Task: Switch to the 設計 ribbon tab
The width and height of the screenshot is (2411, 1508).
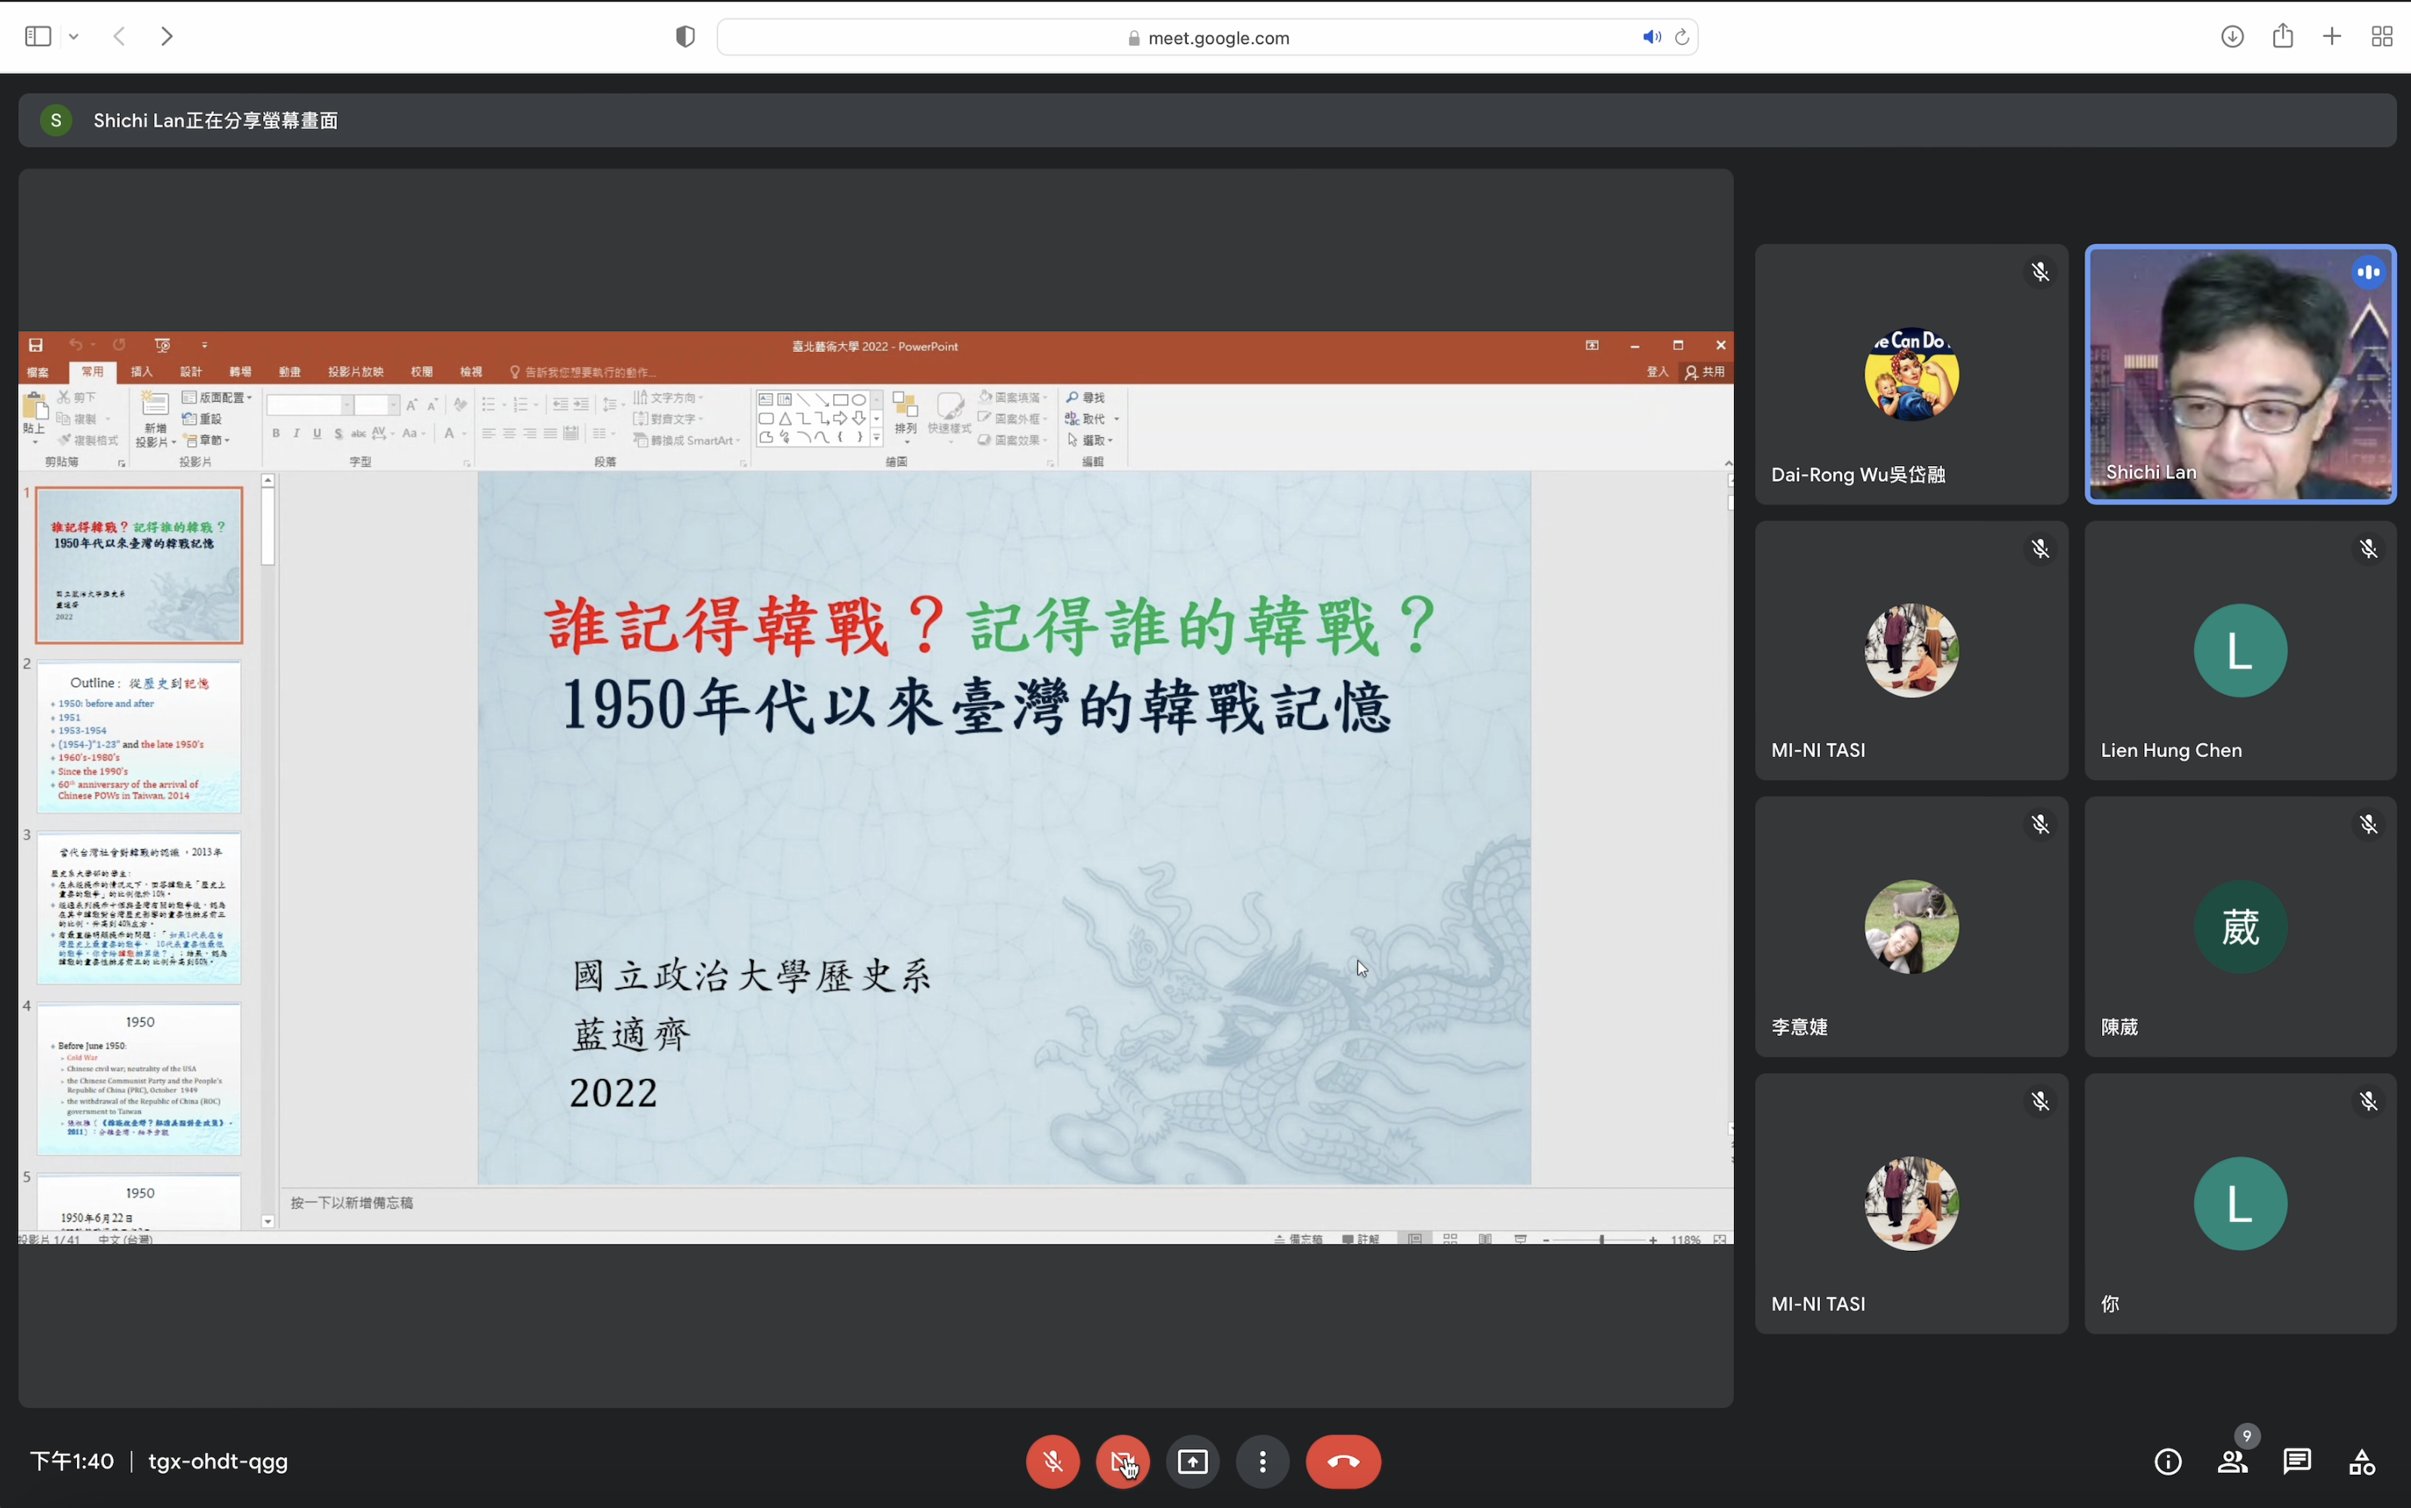Action: tap(191, 370)
